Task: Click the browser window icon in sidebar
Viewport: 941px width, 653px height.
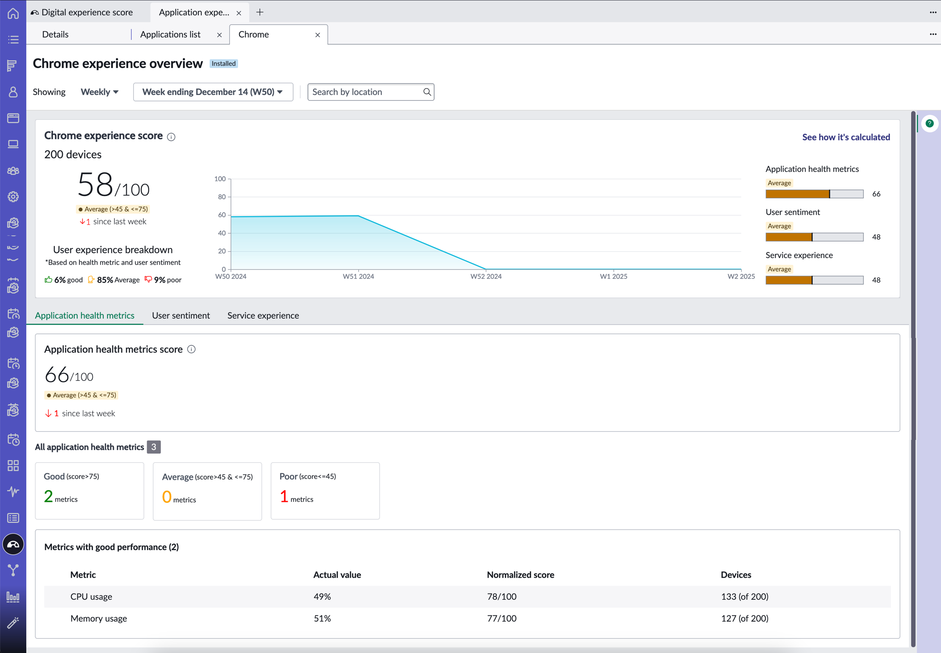Action: pos(13,118)
